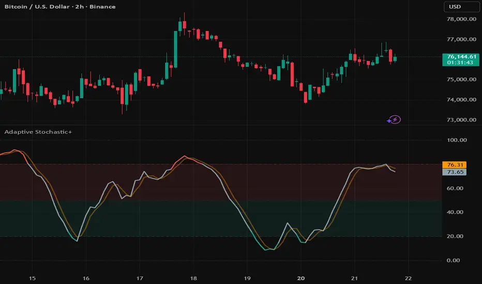Open the USD currency selector
Viewport: 482px width, 284px height.
tap(461, 7)
